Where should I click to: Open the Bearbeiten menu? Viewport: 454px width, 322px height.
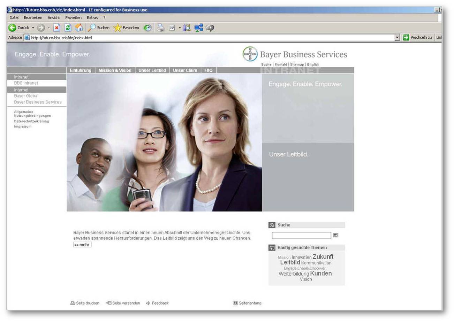tap(33, 17)
